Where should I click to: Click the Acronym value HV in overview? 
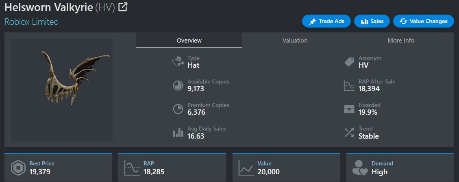click(363, 65)
